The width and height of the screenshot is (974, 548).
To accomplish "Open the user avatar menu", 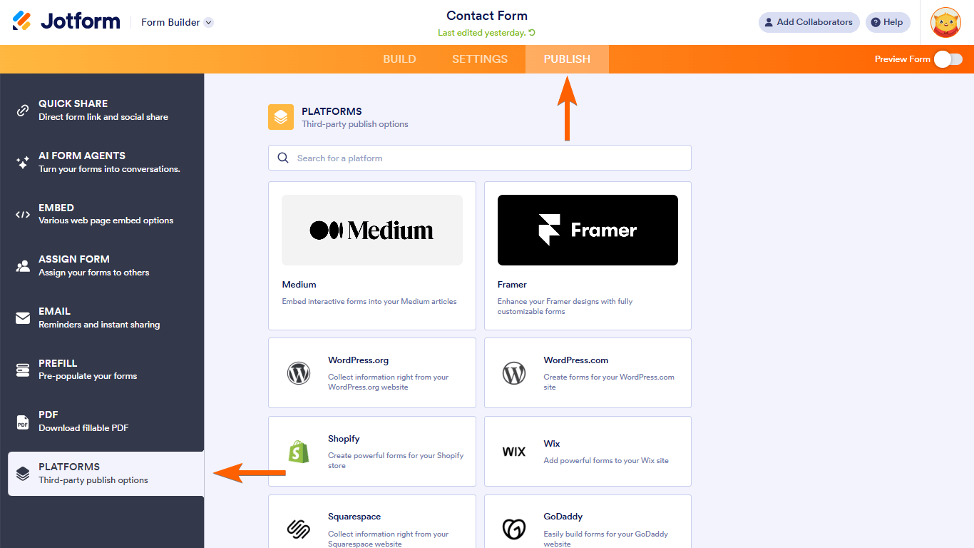I will (x=945, y=22).
